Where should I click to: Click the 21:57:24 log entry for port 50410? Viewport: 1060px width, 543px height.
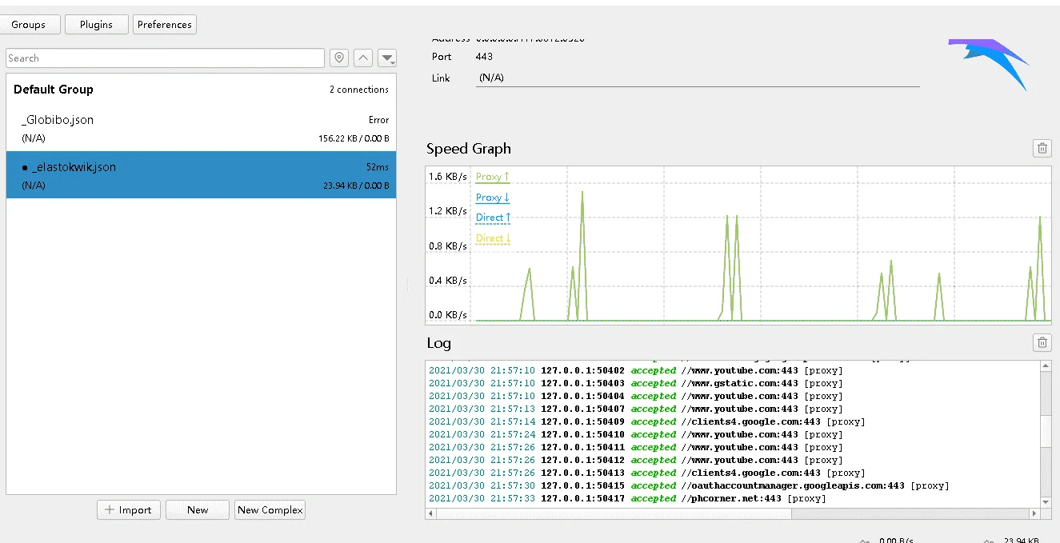(x=636, y=435)
